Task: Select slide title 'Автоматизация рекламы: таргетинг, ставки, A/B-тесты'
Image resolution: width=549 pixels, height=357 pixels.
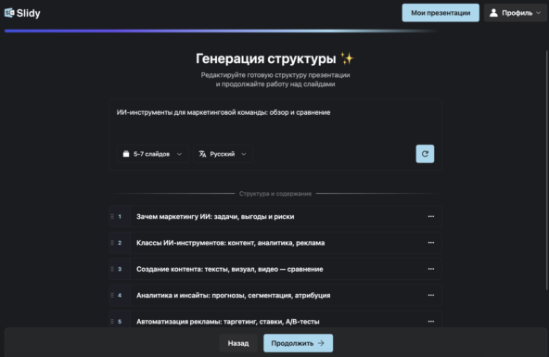Action: pos(227,322)
